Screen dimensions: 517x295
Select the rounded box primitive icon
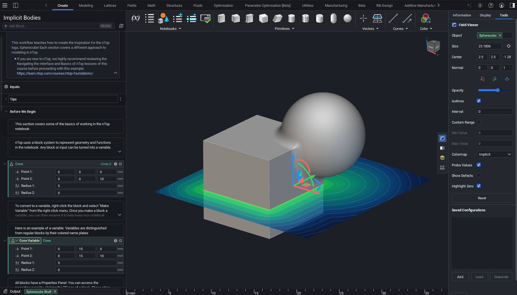tap(263, 18)
